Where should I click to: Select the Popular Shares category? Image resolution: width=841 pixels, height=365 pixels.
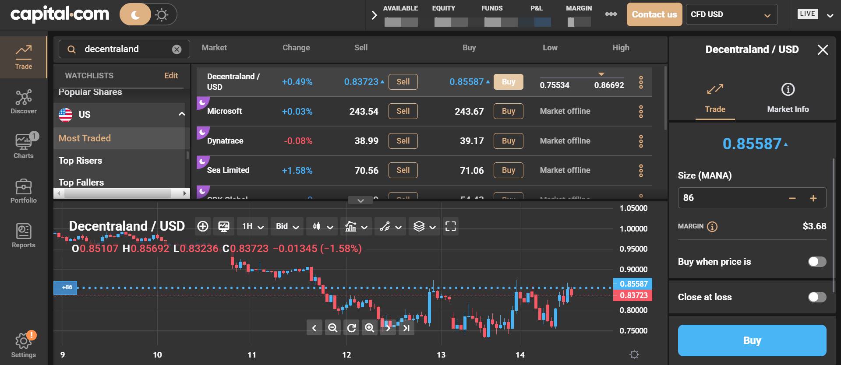click(x=90, y=92)
